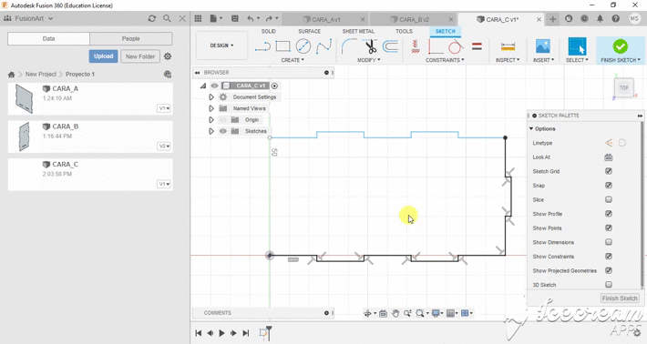Open the CONSTRAINTS dropdown menu
This screenshot has height=344, width=647.
pos(445,60)
